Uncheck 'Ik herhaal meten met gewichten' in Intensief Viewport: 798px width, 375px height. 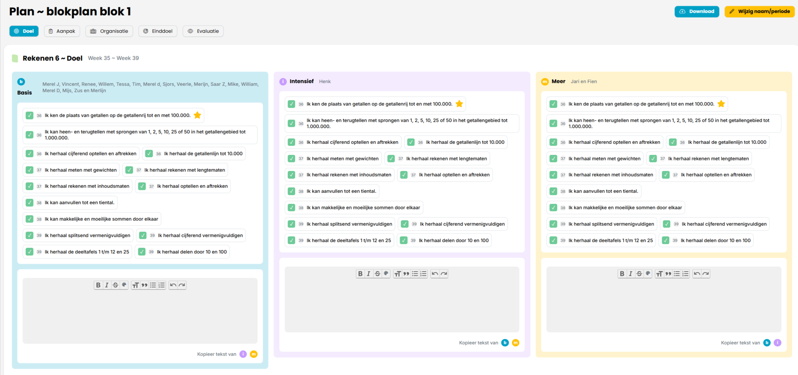(x=291, y=159)
